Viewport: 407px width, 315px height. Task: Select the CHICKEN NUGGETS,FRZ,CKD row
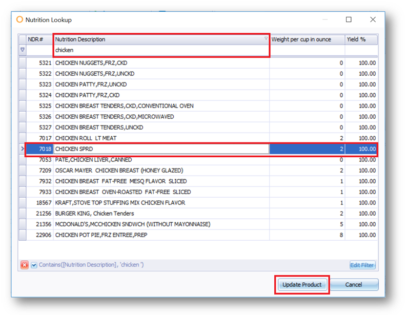pos(161,63)
